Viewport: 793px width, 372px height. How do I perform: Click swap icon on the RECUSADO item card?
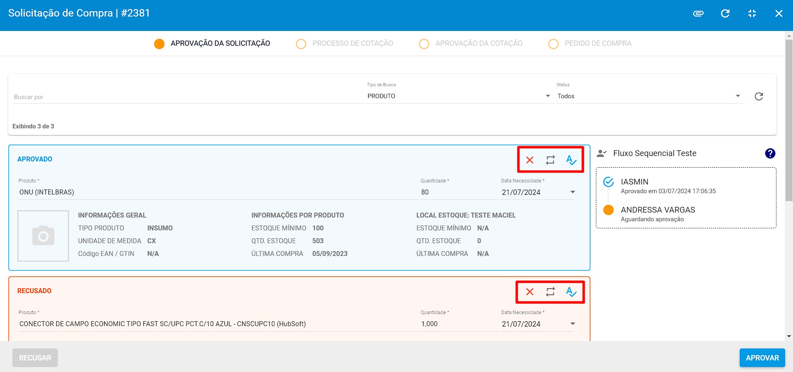550,292
